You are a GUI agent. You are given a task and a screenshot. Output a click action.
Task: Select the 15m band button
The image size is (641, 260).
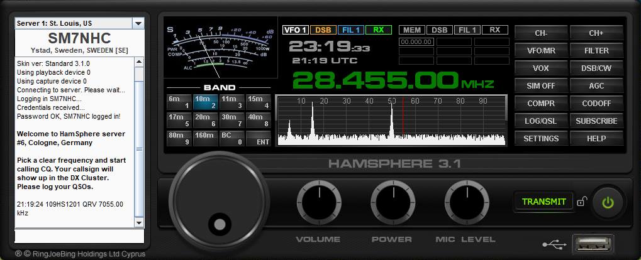pos(259,102)
